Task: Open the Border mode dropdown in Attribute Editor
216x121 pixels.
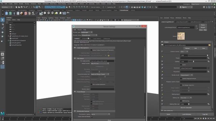Action: 187,75
